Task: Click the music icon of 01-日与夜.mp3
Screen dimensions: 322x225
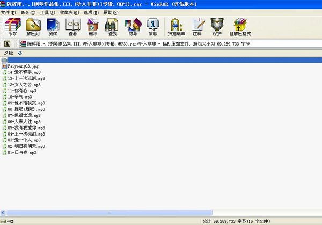Action: coord(4,153)
